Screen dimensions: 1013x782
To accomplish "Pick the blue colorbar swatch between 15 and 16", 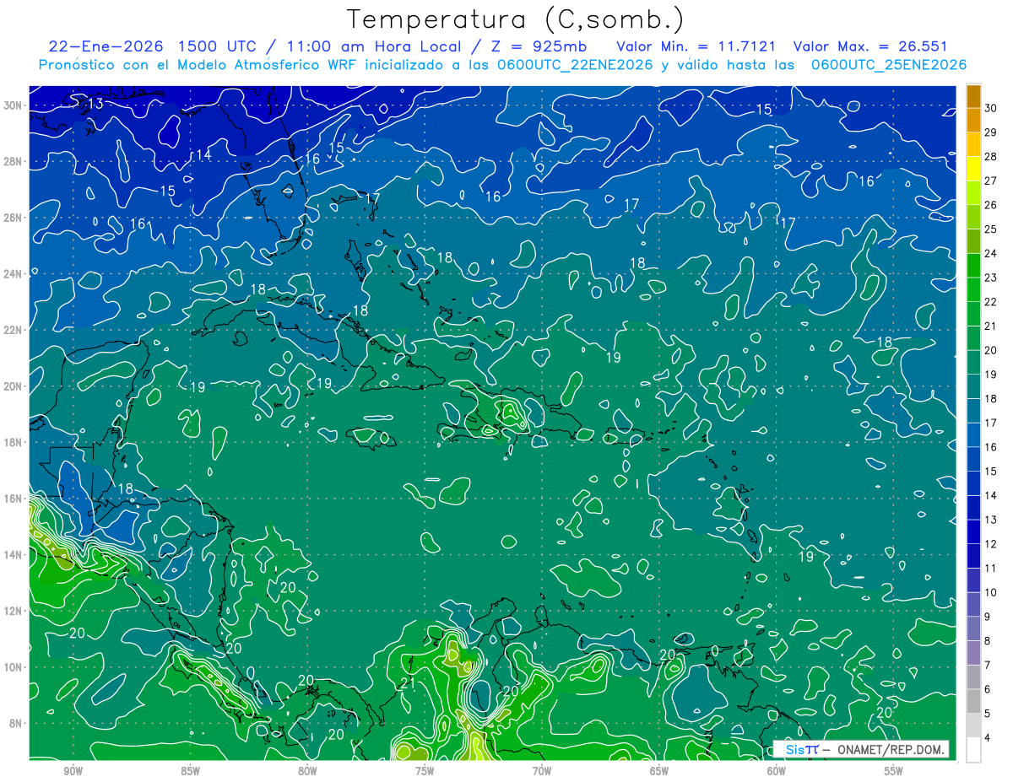I will [973, 459].
